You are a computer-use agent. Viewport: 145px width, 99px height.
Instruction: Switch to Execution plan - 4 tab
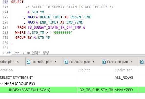[13, 62]
